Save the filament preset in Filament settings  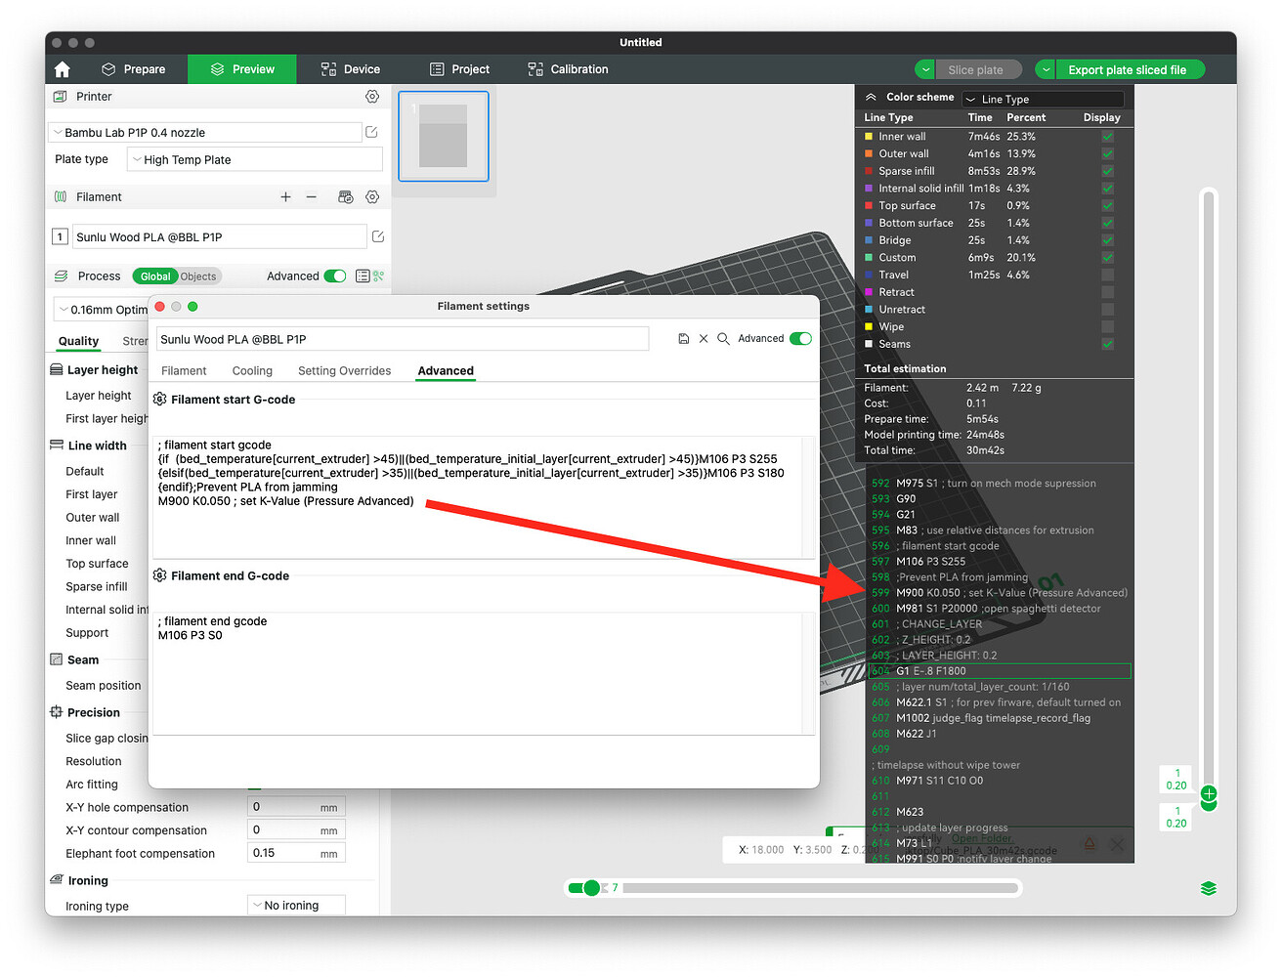coord(684,339)
